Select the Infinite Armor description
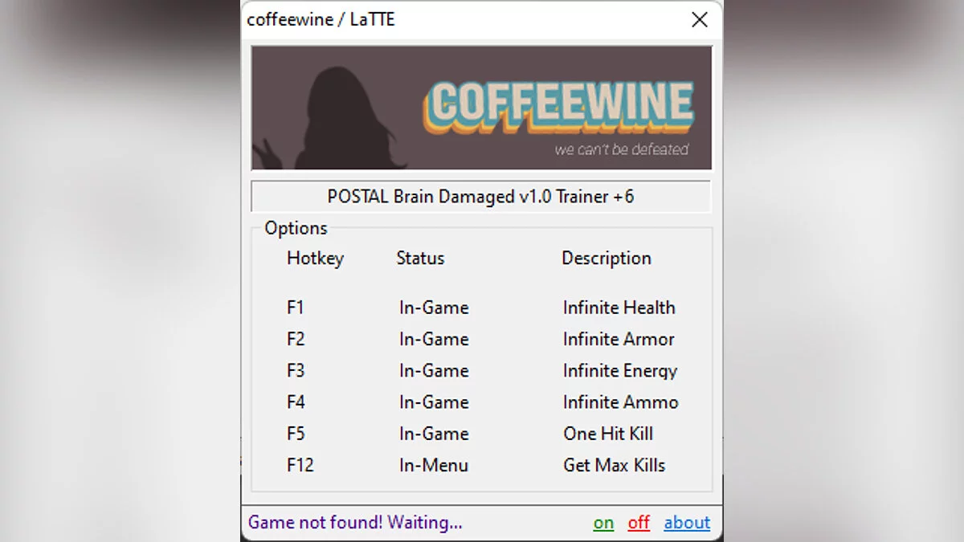 619,339
